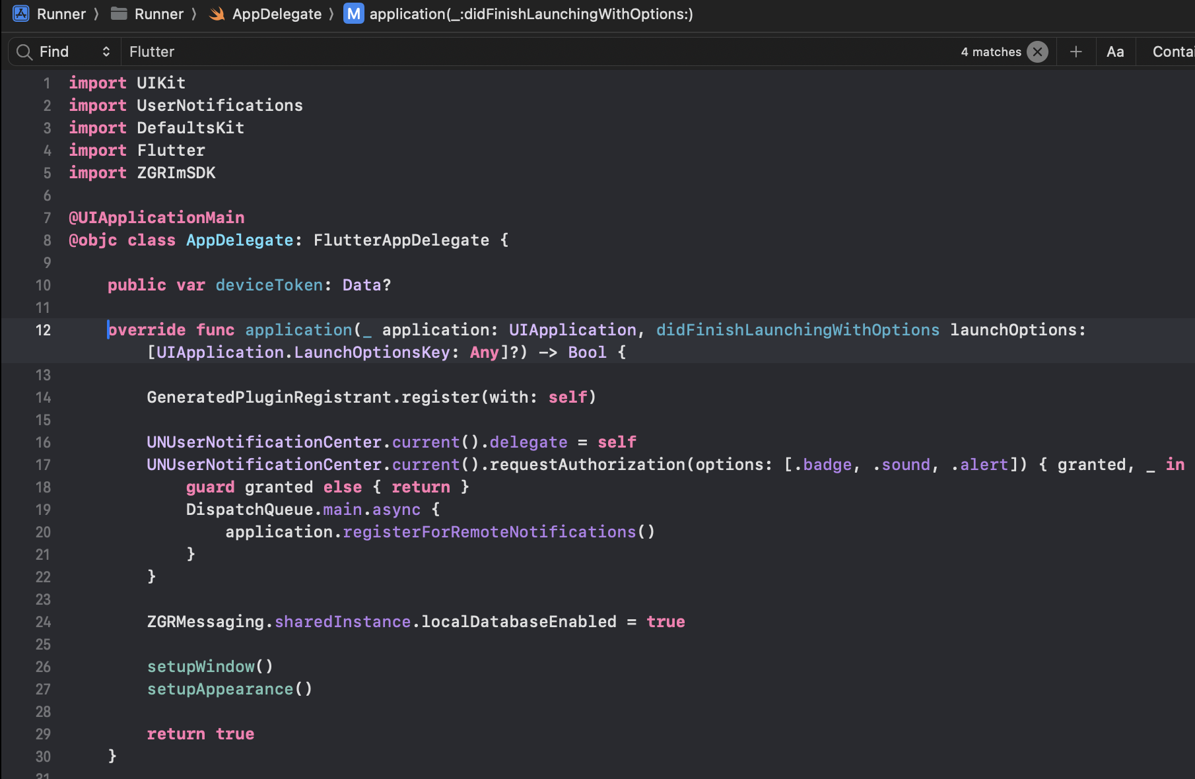Screen dimensions: 1195x779
Task: Toggle case-sensitive matching Aa
Action: [1115, 51]
